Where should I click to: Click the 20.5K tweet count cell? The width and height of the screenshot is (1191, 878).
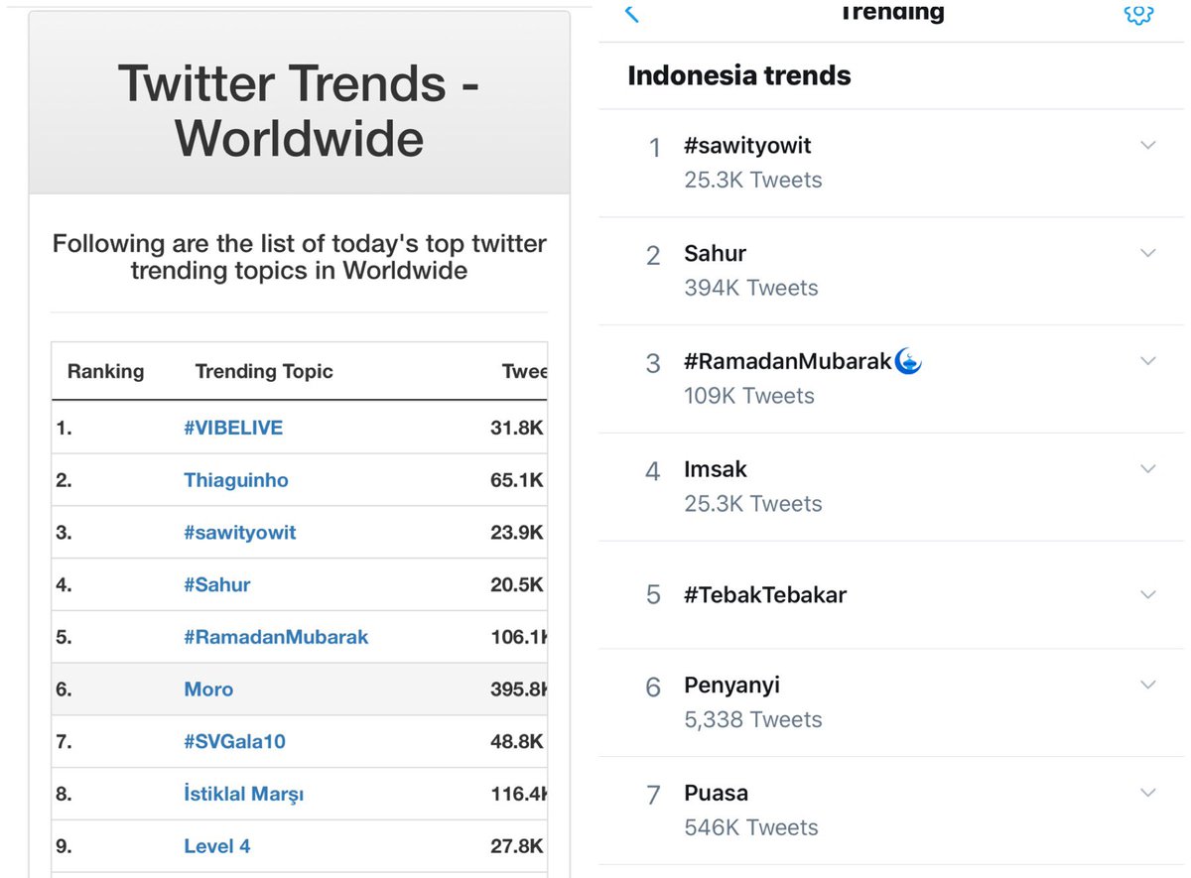pyautogui.click(x=517, y=585)
